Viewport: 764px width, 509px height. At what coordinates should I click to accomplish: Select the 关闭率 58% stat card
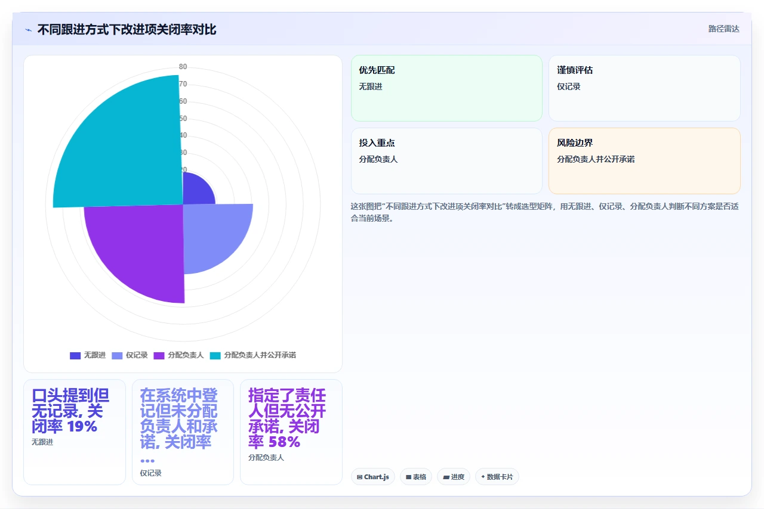click(x=291, y=432)
